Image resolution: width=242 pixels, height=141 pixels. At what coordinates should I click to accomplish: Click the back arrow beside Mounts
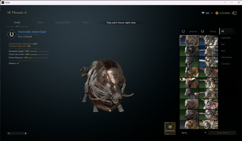click(9, 13)
